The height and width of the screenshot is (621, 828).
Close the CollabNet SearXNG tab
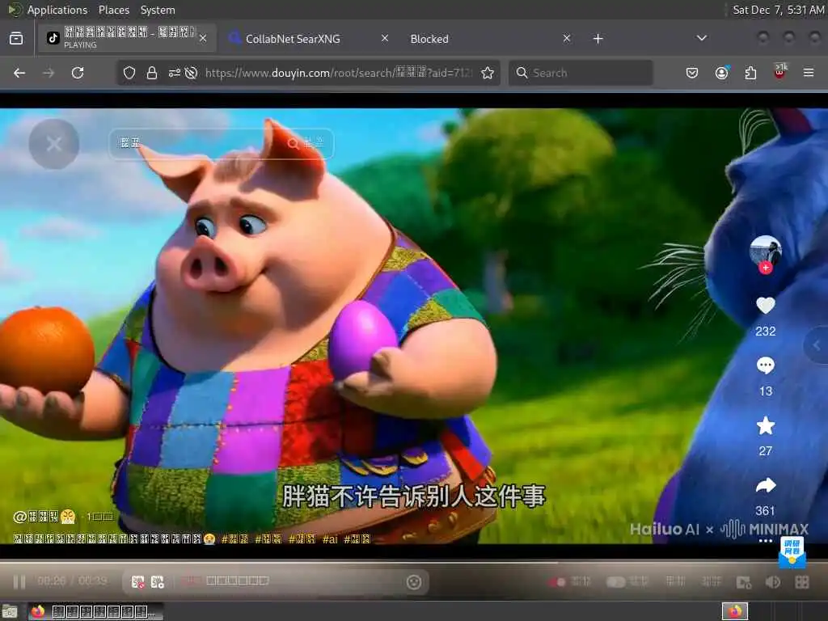pyautogui.click(x=385, y=38)
